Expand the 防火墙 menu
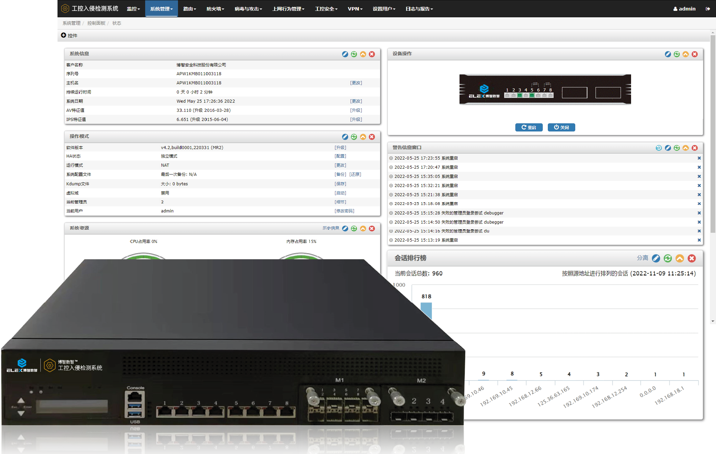Image resolution: width=716 pixels, height=454 pixels. [215, 9]
